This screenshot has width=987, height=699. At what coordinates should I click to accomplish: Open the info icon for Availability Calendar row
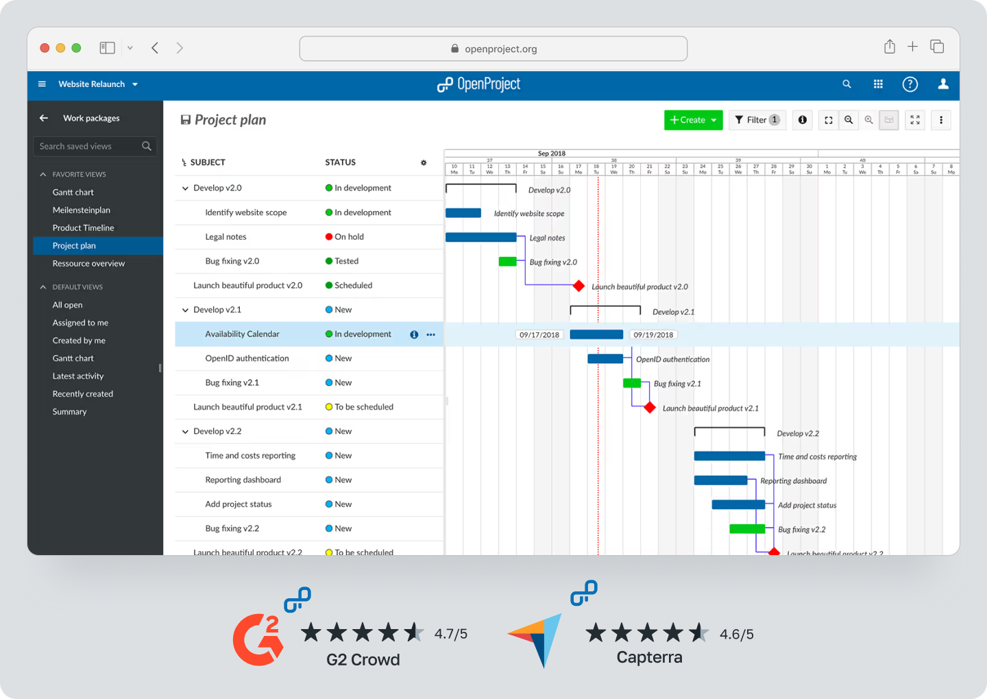414,334
